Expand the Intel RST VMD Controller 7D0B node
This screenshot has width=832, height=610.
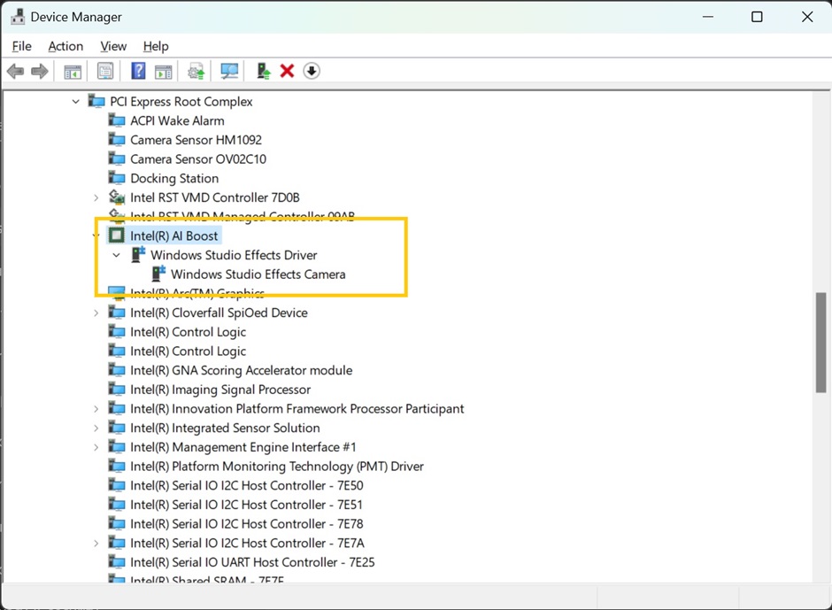[96, 197]
